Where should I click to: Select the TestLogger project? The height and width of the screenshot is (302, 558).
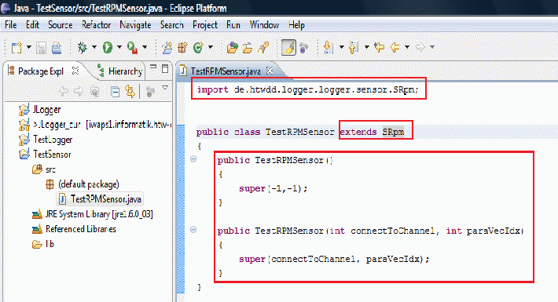point(46,140)
